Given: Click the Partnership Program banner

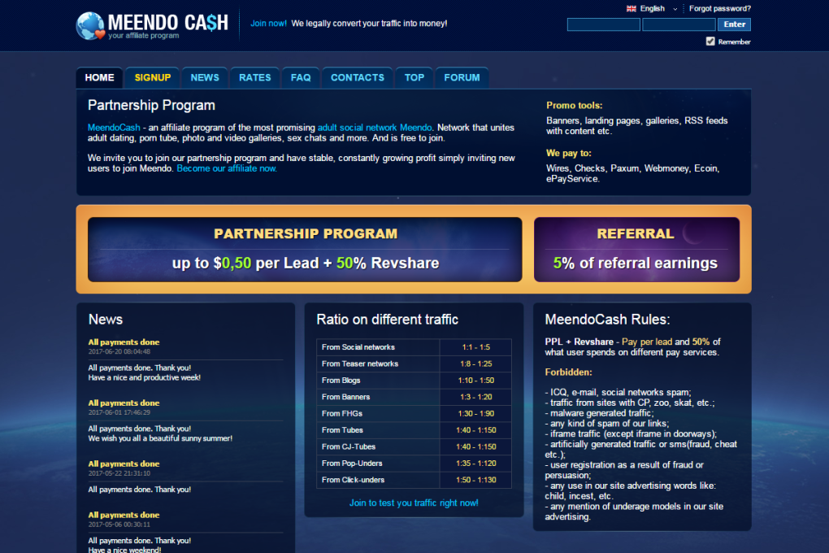Looking at the screenshot, I should pos(305,250).
